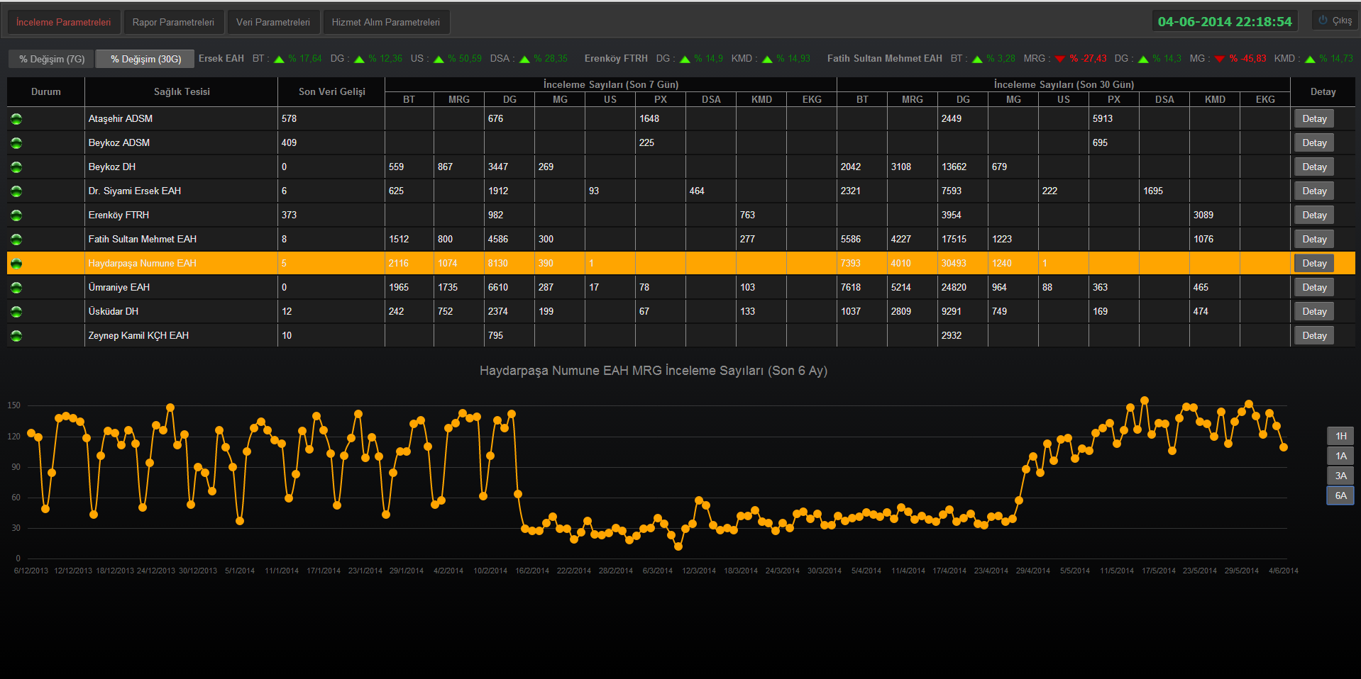Open Detay for Erenköy FTRH
Image resolution: width=1361 pixels, height=679 pixels.
(x=1314, y=215)
